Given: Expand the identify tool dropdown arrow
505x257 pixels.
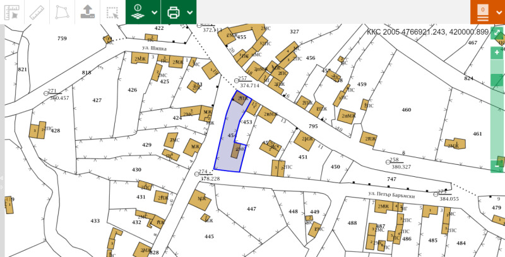Looking at the screenshot, I should pos(155,13).
